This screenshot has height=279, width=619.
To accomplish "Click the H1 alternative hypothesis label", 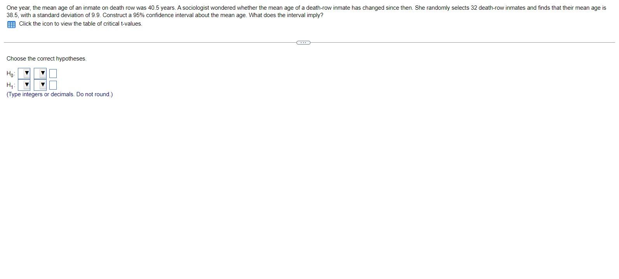I will (x=11, y=85).
